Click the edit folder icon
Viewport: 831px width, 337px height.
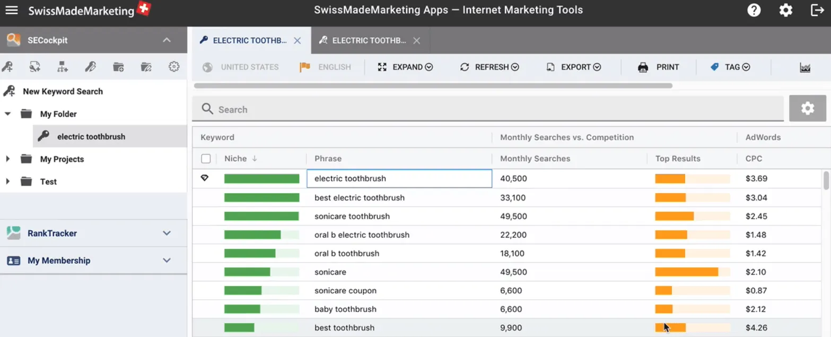click(146, 67)
